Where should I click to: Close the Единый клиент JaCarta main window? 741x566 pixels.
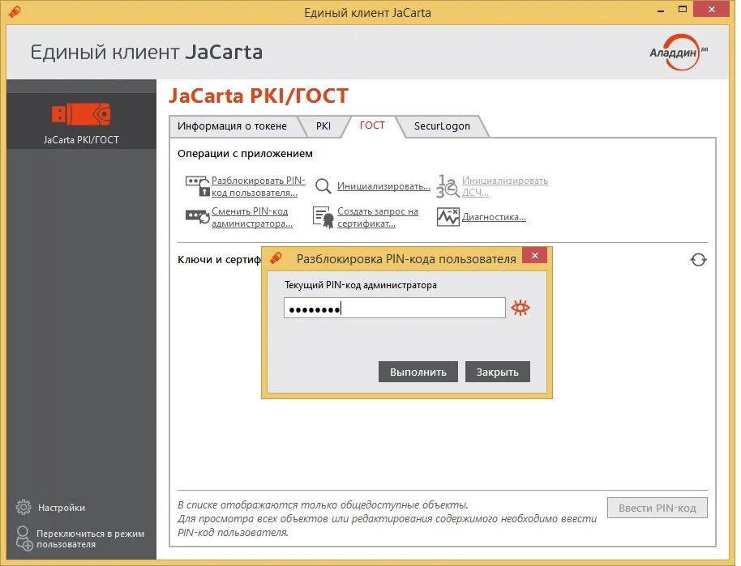[712, 10]
